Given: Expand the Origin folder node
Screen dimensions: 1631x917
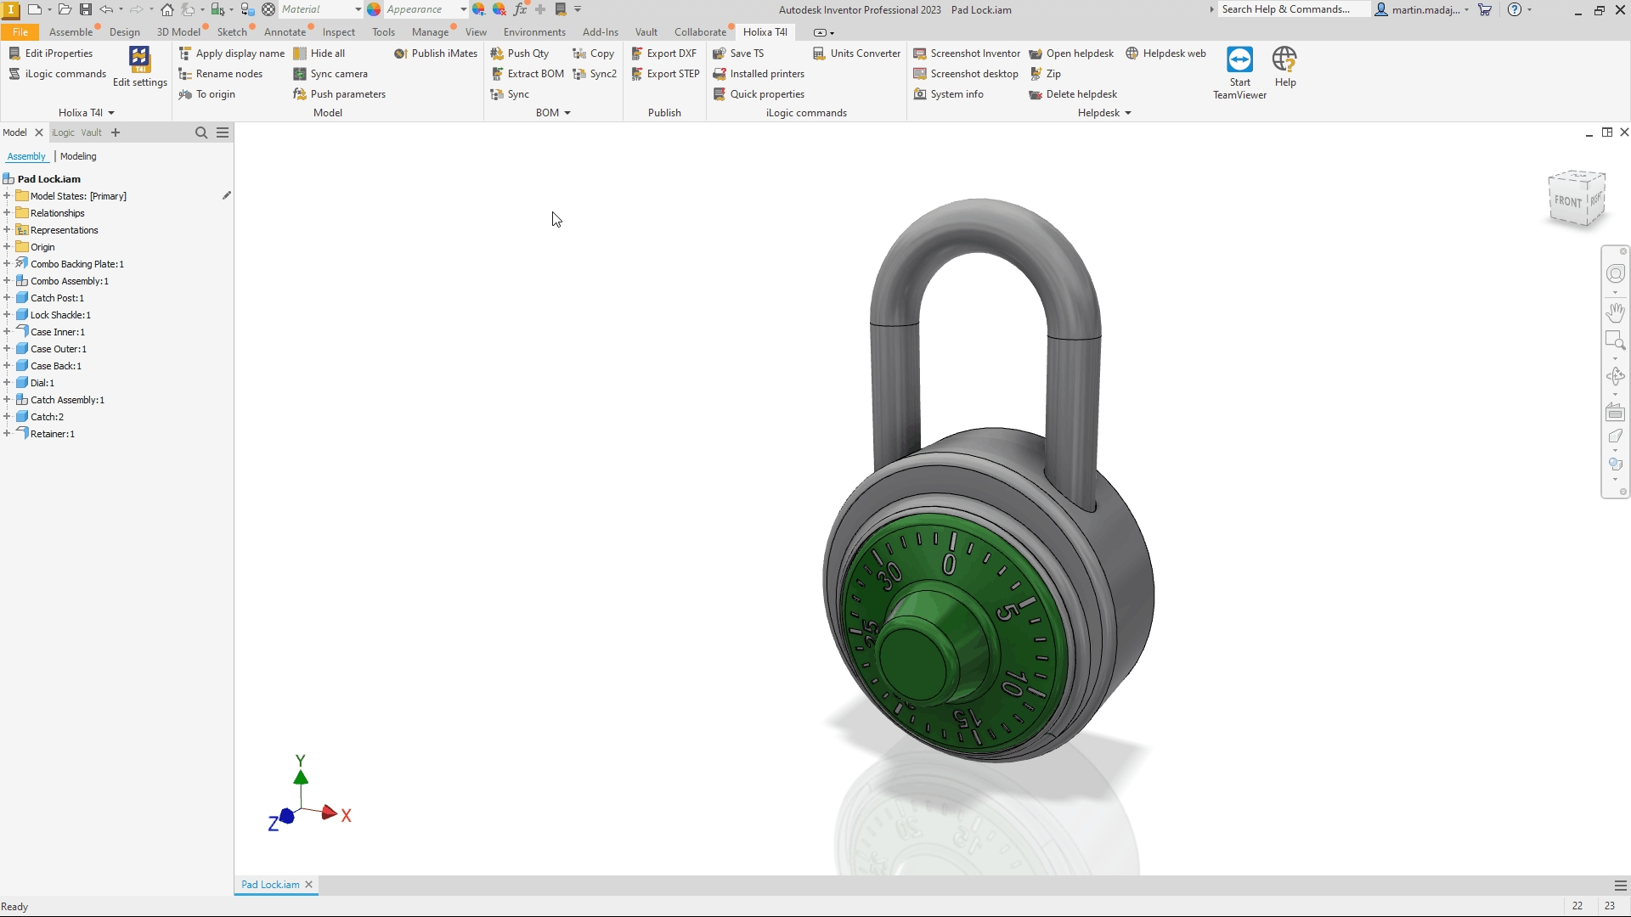Looking at the screenshot, I should point(7,247).
